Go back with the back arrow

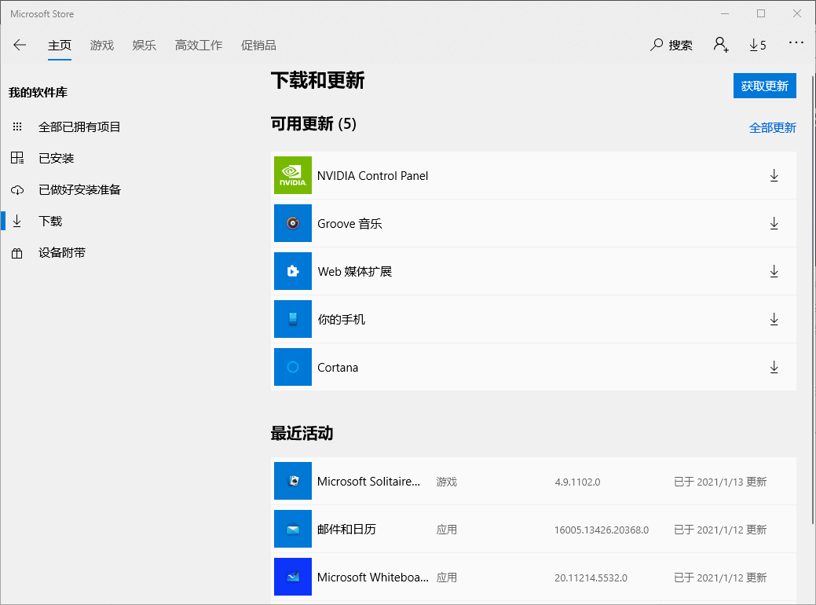pos(20,45)
